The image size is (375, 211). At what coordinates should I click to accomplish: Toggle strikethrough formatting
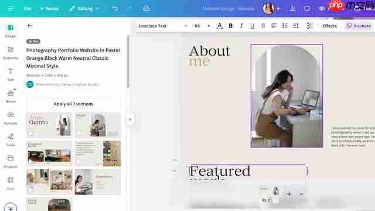point(263,26)
